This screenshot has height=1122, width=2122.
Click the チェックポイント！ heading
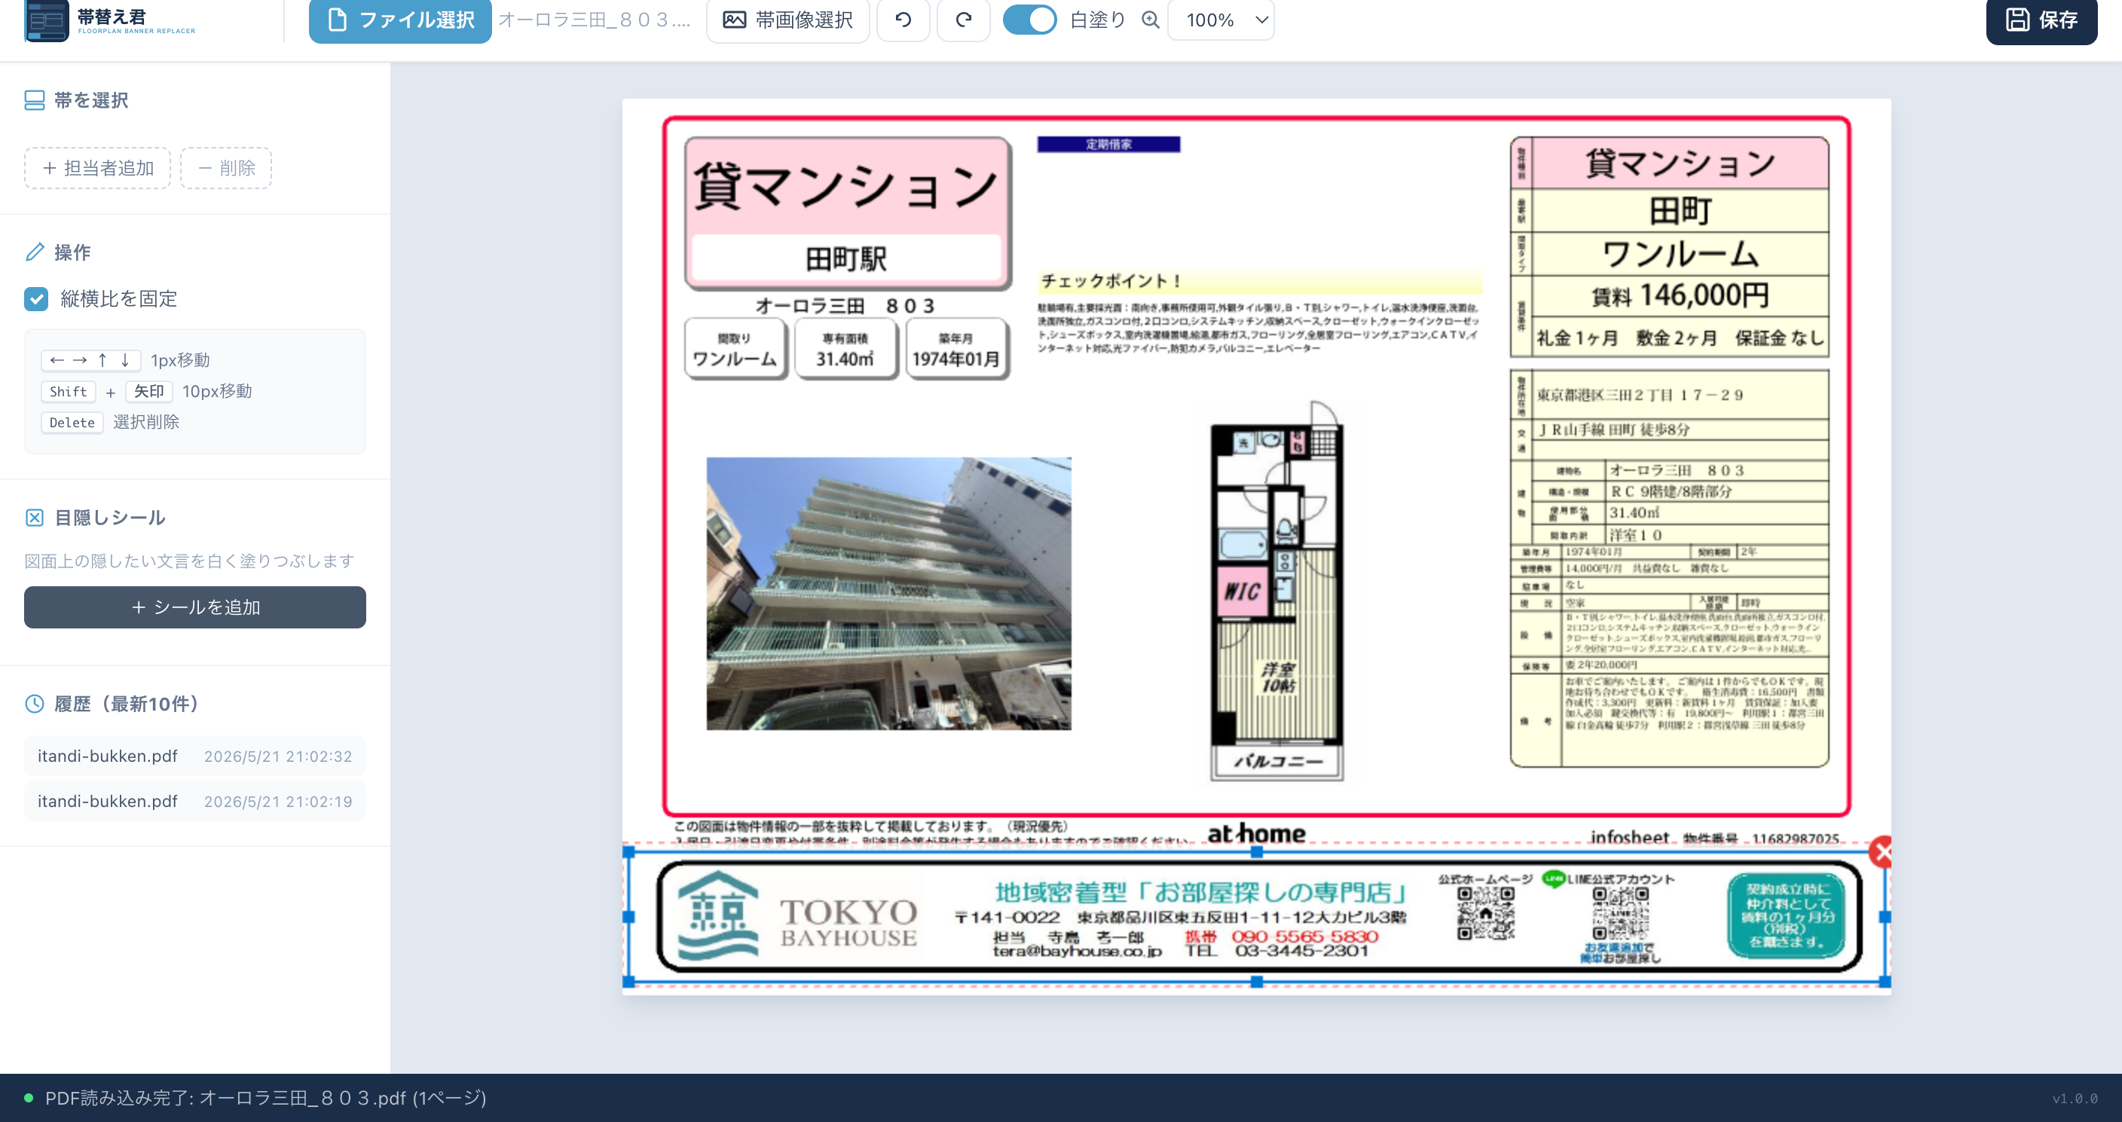1112,281
